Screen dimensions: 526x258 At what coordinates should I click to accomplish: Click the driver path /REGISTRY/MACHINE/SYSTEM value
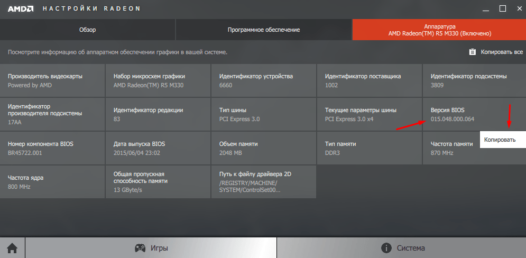250,186
